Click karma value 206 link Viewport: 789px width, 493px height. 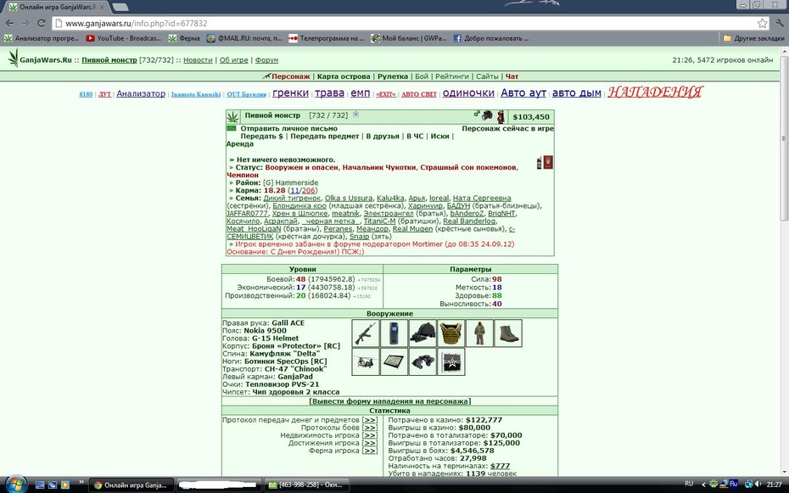(x=309, y=191)
